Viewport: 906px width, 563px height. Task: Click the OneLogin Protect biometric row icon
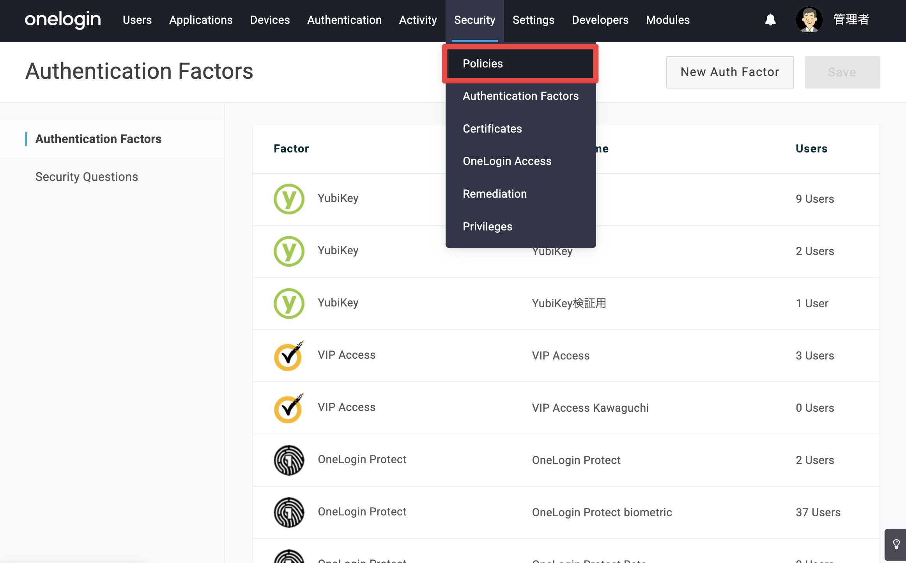point(289,512)
